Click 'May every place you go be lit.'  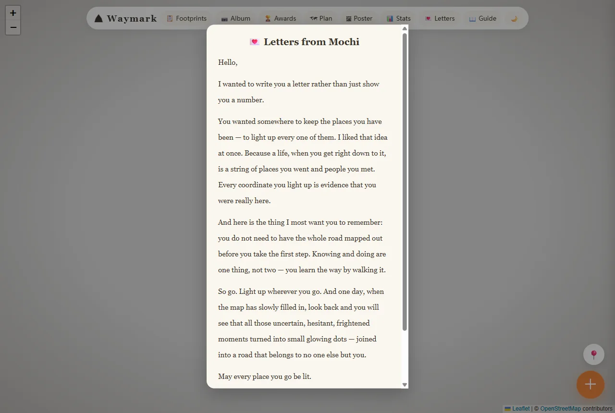(x=265, y=377)
